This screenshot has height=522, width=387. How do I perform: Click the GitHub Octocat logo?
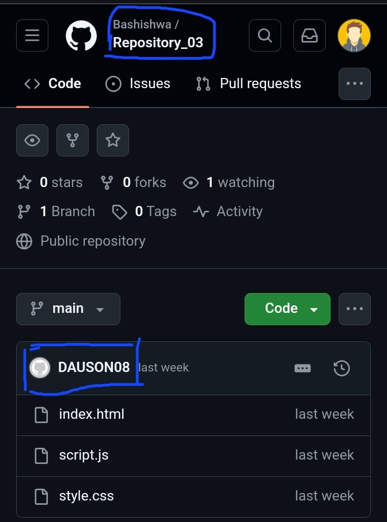pyautogui.click(x=81, y=36)
